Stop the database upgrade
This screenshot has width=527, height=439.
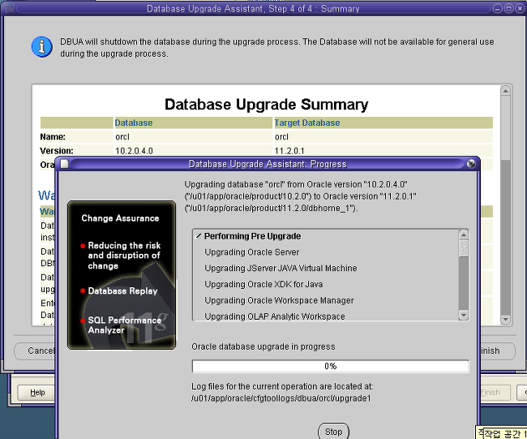(333, 432)
